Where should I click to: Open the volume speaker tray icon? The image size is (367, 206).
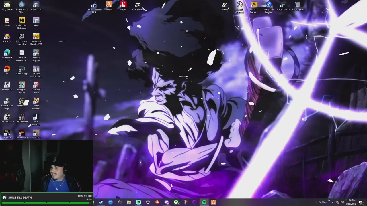[x=342, y=202]
